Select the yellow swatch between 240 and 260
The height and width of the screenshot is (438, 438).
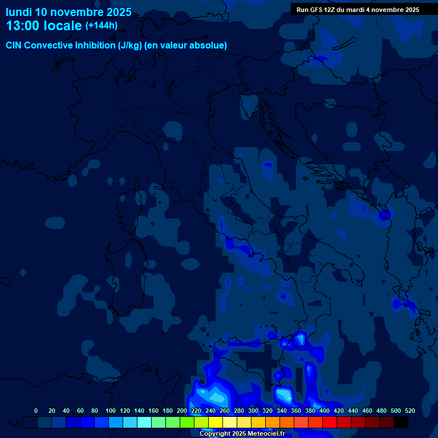click(216, 423)
